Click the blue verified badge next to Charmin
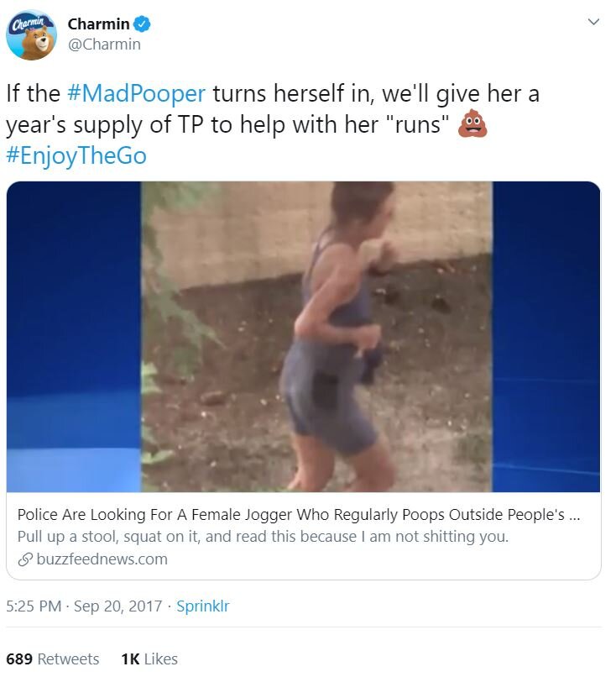The height and width of the screenshot is (677, 616). tap(142, 24)
